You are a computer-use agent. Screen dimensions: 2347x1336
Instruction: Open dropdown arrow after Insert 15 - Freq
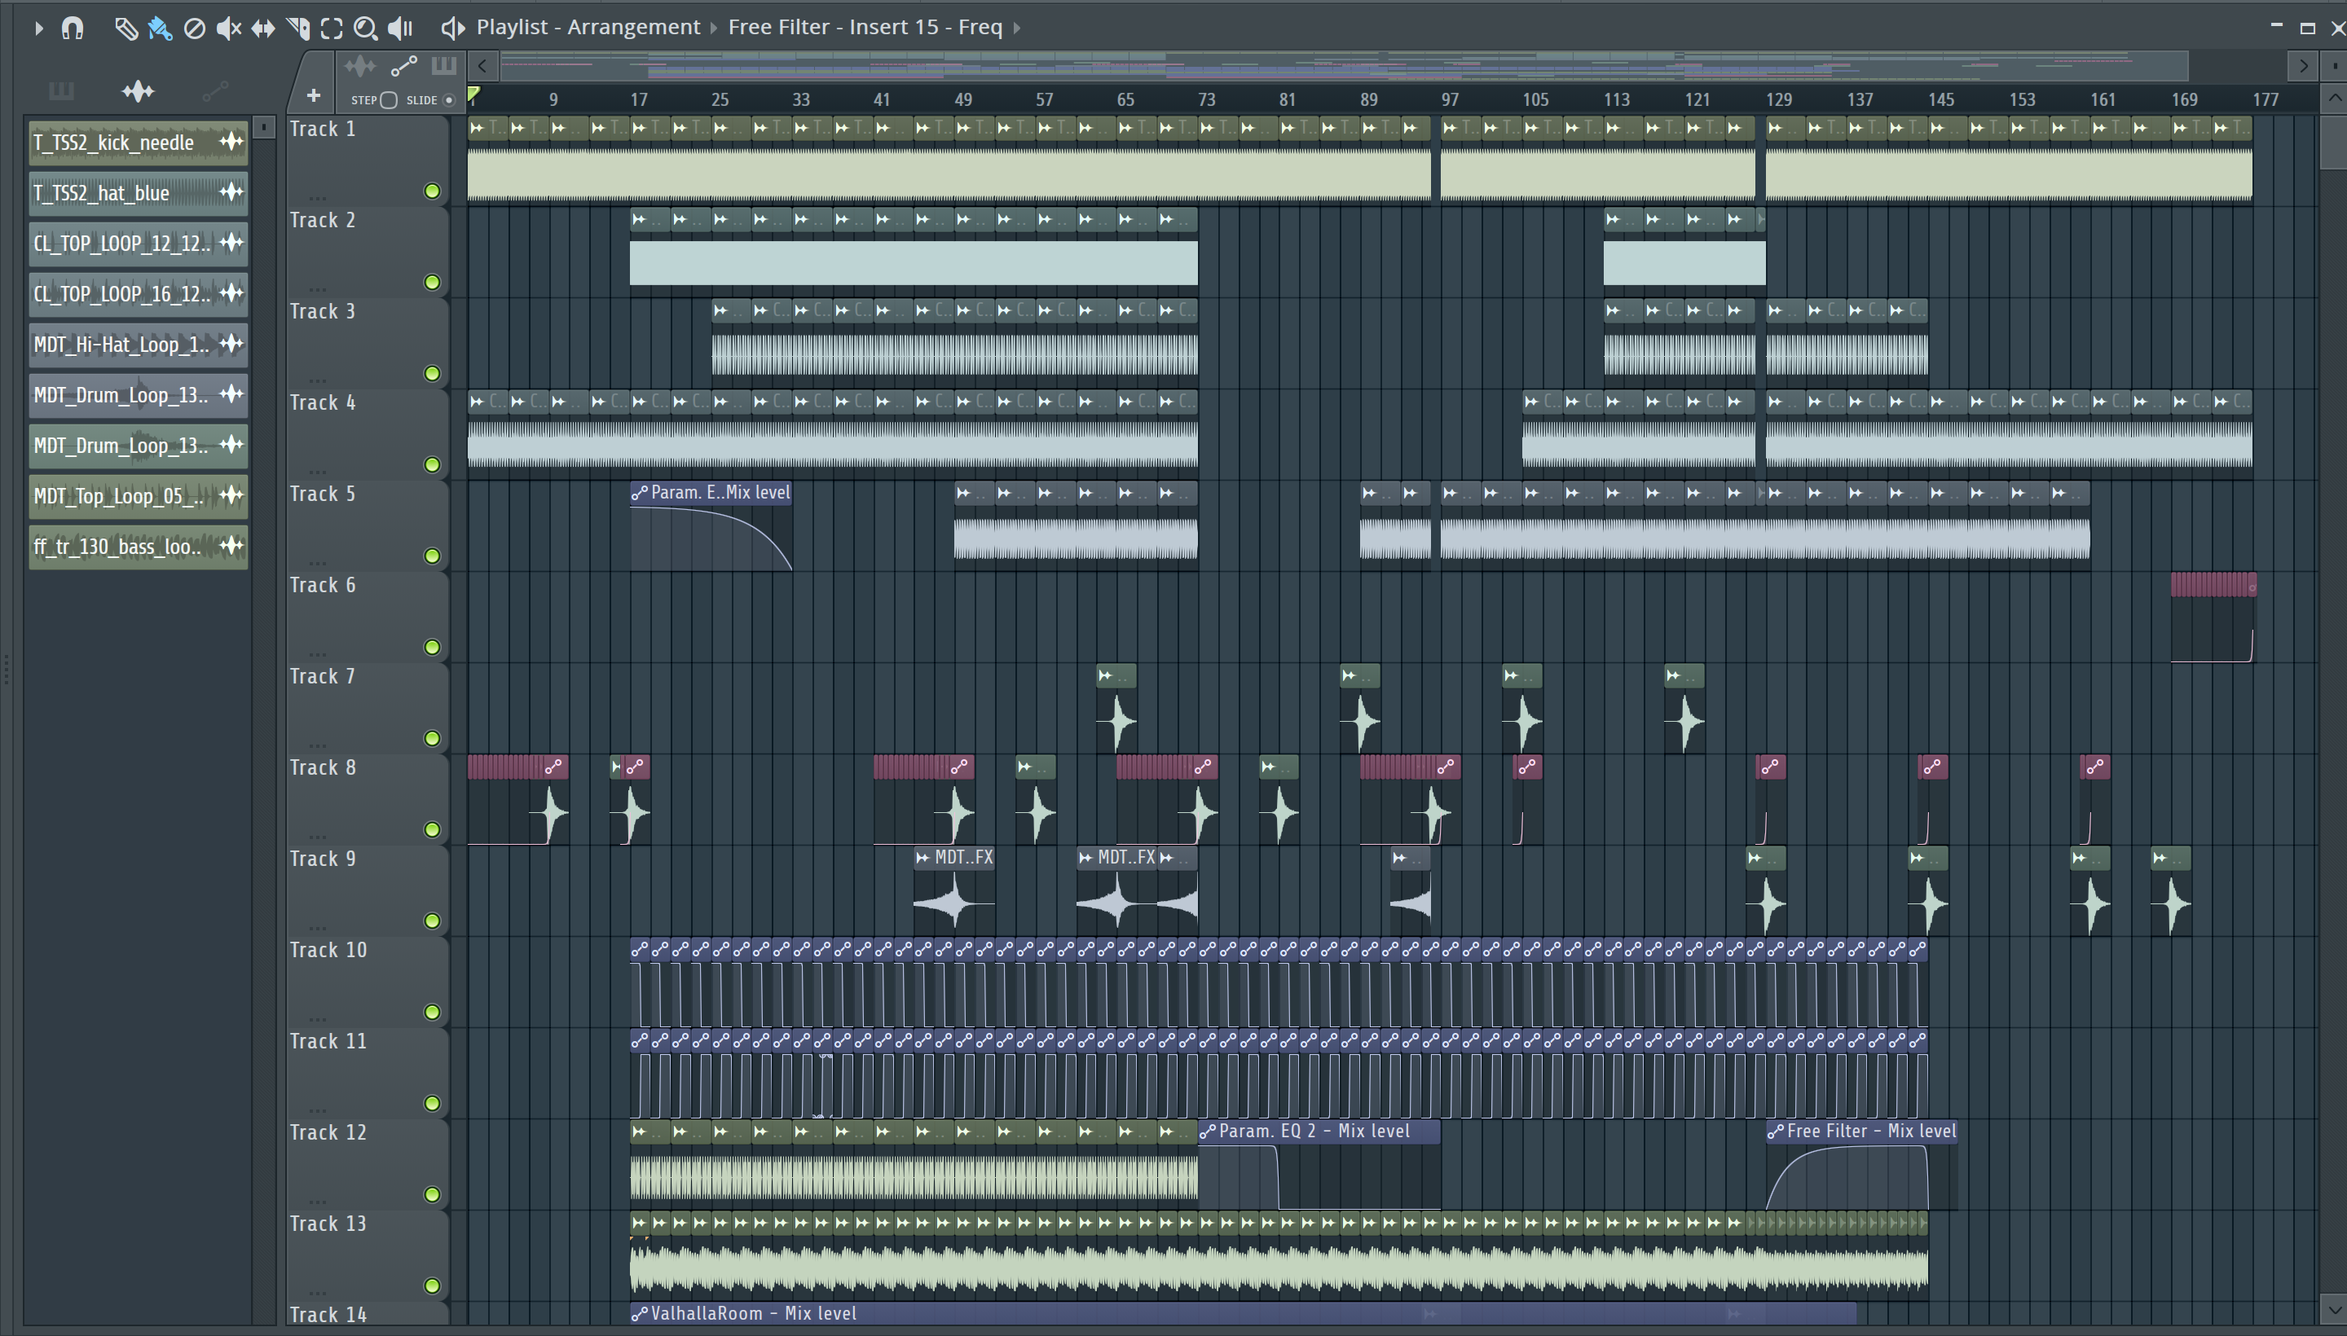(x=1016, y=29)
